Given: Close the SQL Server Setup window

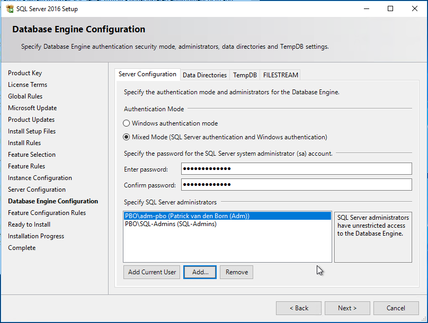Looking at the screenshot, I should click(415, 8).
